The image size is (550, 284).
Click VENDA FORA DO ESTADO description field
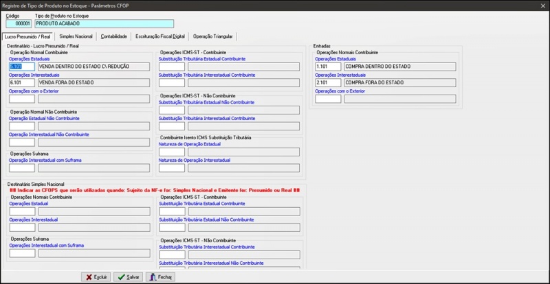point(93,82)
